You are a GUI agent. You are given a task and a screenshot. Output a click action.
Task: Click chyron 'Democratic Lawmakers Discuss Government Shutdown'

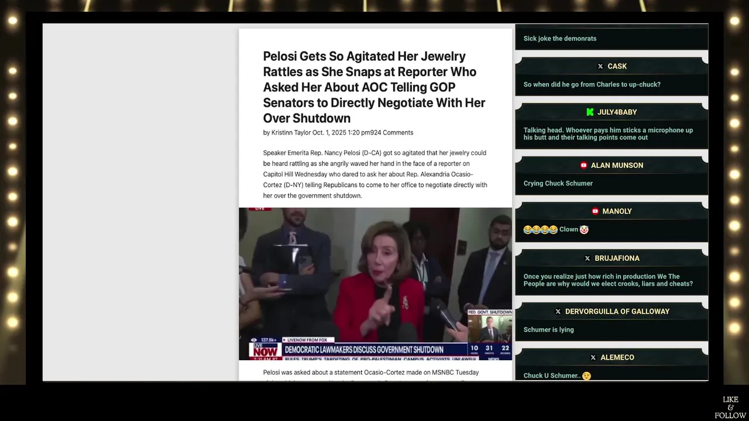(x=363, y=350)
